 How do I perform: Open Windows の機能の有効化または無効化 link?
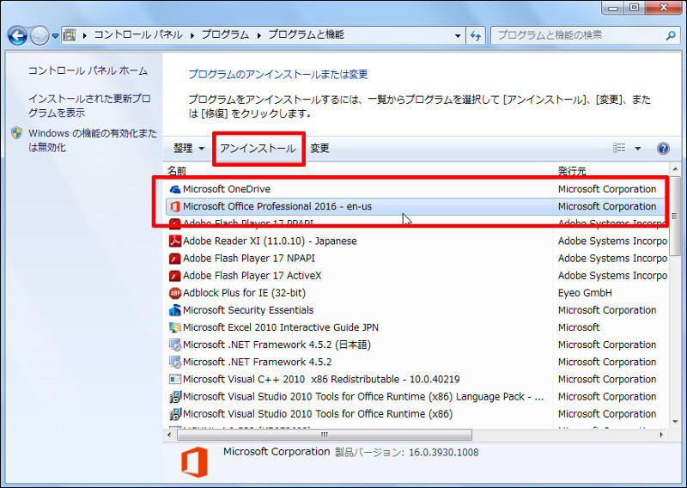pyautogui.click(x=93, y=140)
